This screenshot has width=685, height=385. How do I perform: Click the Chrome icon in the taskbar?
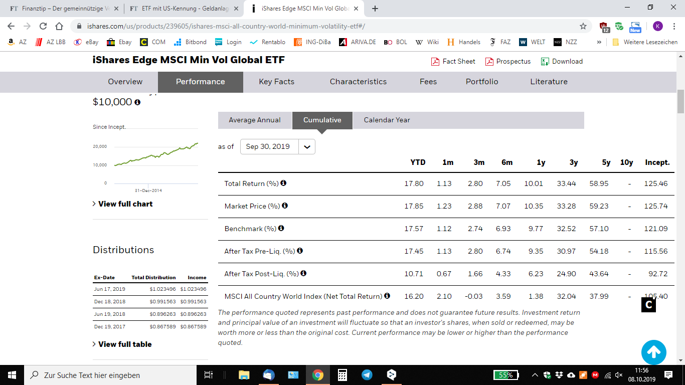318,375
